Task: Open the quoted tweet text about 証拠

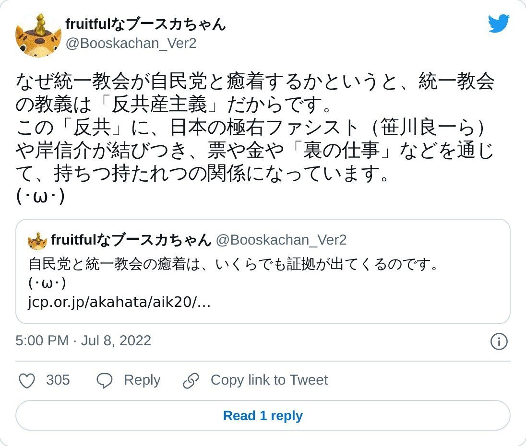Action: [234, 264]
